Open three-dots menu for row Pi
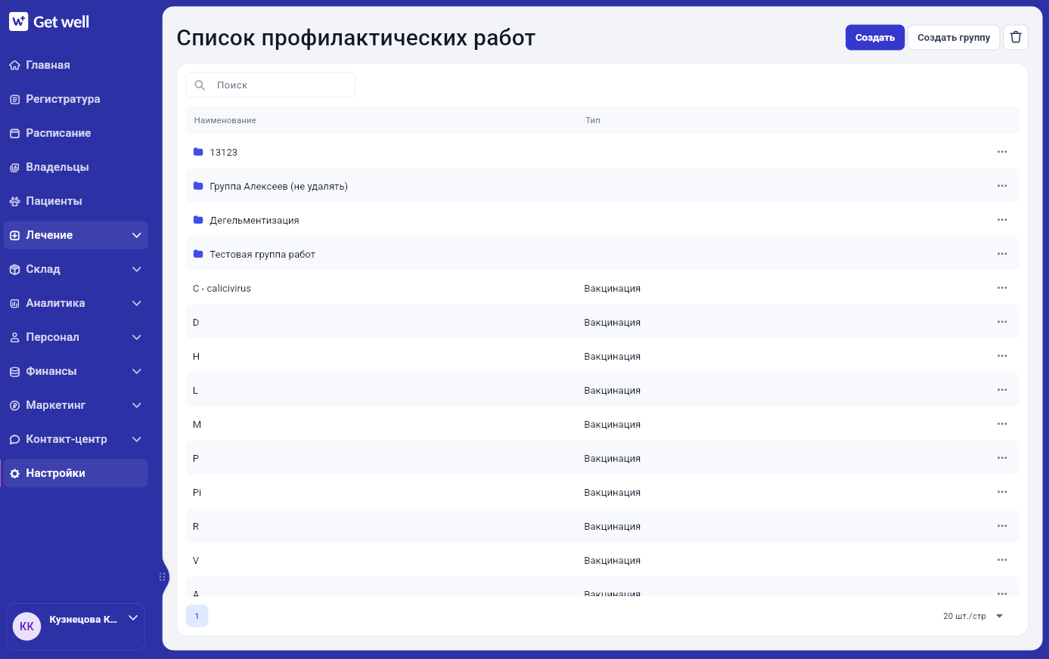1049x659 pixels. pyautogui.click(x=1002, y=492)
